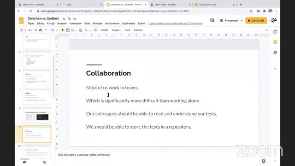Open the new slide layout dropdown arrow

[x=25, y=30]
